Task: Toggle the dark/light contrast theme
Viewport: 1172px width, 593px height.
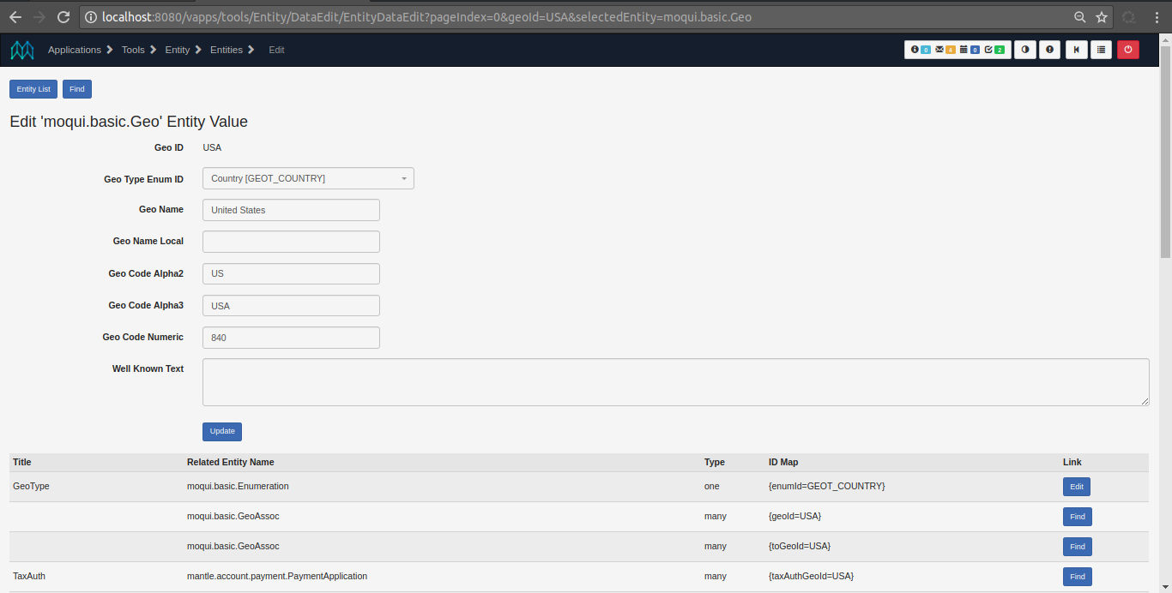Action: tap(1024, 50)
